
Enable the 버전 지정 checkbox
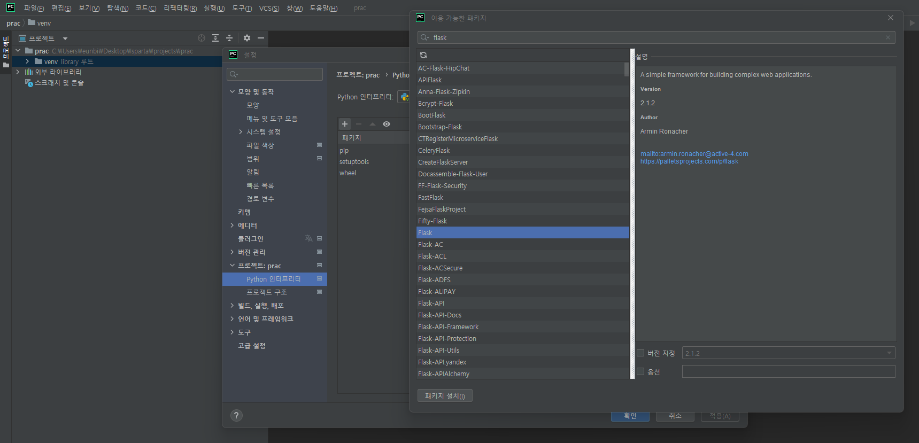pos(640,353)
